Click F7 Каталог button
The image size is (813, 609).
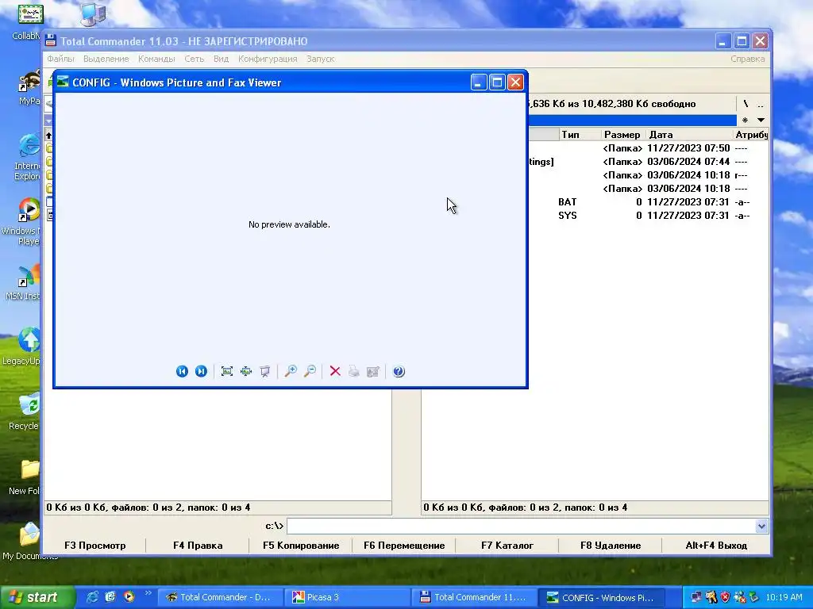pyautogui.click(x=507, y=546)
